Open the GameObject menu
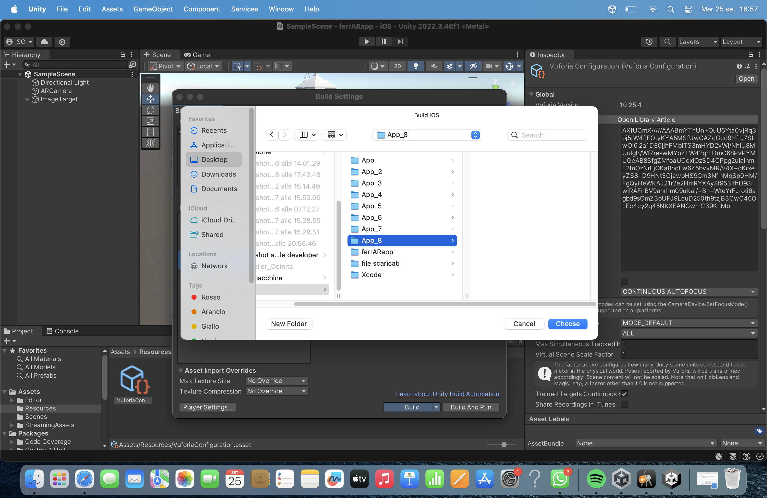This screenshot has height=498, width=767. point(153,9)
